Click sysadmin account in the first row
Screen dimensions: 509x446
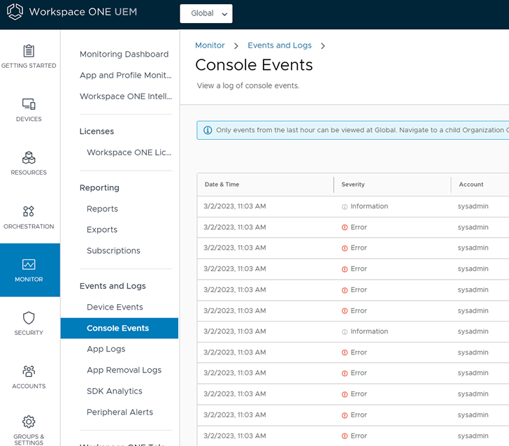pyautogui.click(x=473, y=206)
